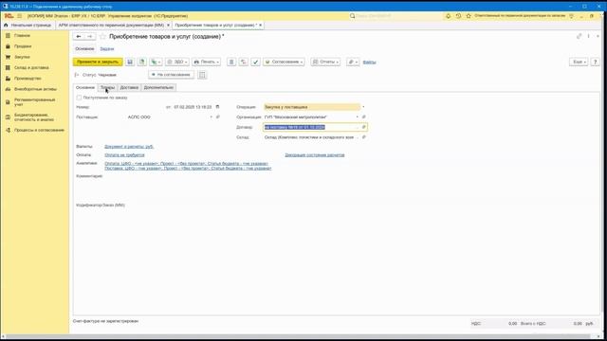Open Бюджетирование, отчетность и анализ section
The height and width of the screenshot is (341, 607).
(34, 117)
